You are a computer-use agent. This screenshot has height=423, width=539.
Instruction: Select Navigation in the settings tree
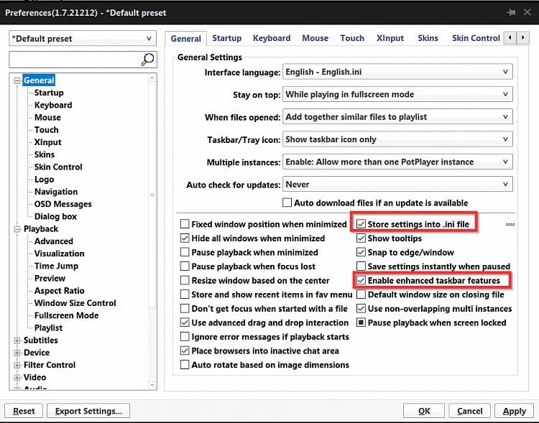(x=55, y=192)
